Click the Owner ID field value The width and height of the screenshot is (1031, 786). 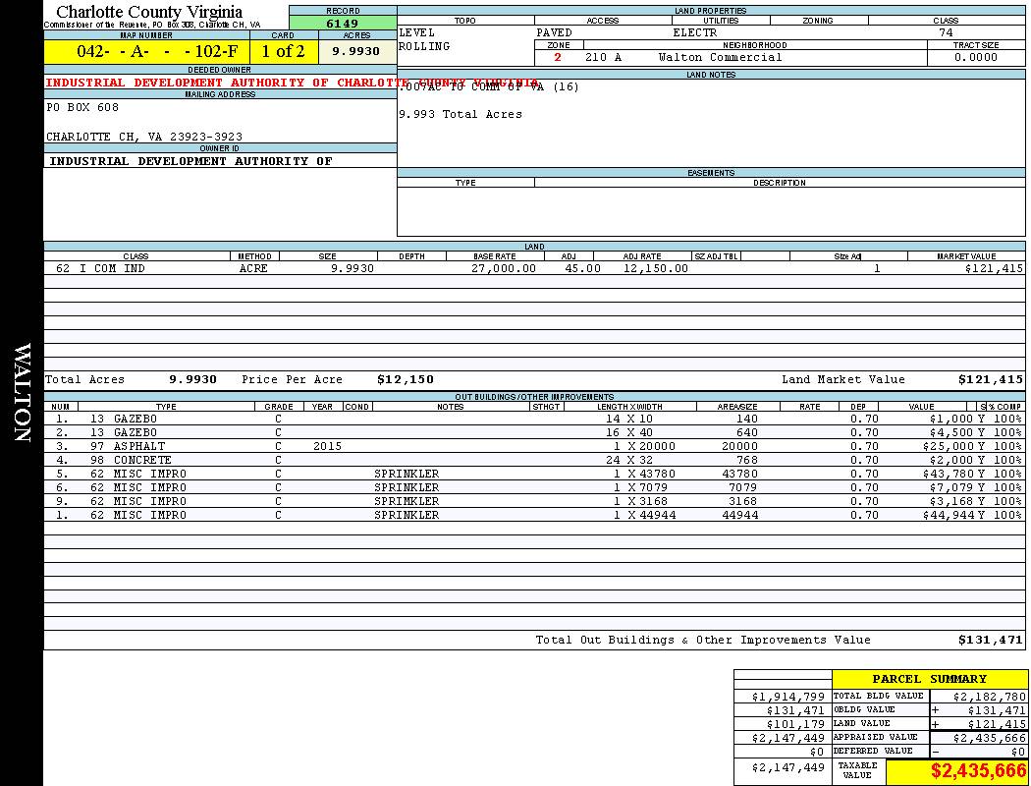(190, 161)
